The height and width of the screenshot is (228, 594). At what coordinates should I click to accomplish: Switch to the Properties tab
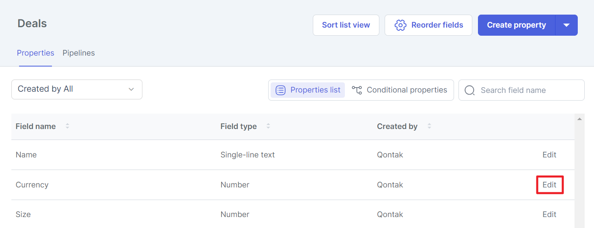pos(35,53)
